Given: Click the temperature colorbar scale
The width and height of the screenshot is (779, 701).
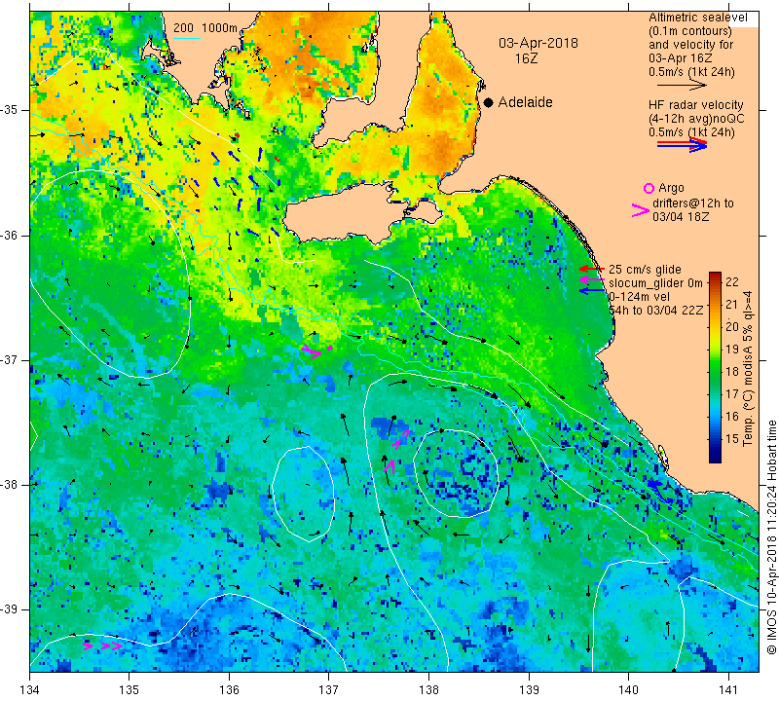Looking at the screenshot, I should (715, 367).
